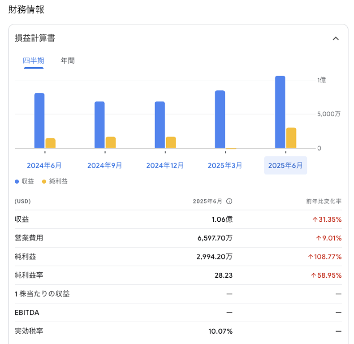Switch to the 年間 tab
Viewport: 354px width, 344px height.
(68, 60)
